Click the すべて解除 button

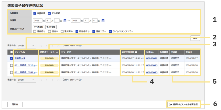coord(51,27)
